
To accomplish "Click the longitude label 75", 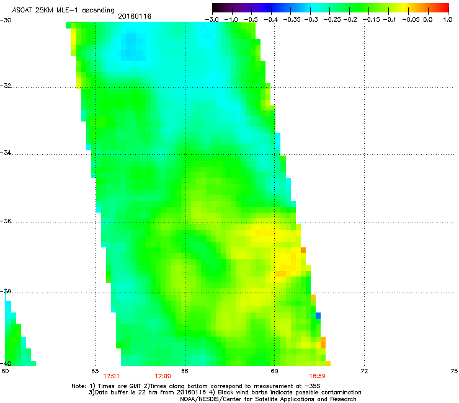I will (x=454, y=371).
